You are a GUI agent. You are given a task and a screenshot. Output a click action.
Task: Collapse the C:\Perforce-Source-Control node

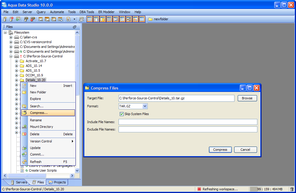[11, 56]
